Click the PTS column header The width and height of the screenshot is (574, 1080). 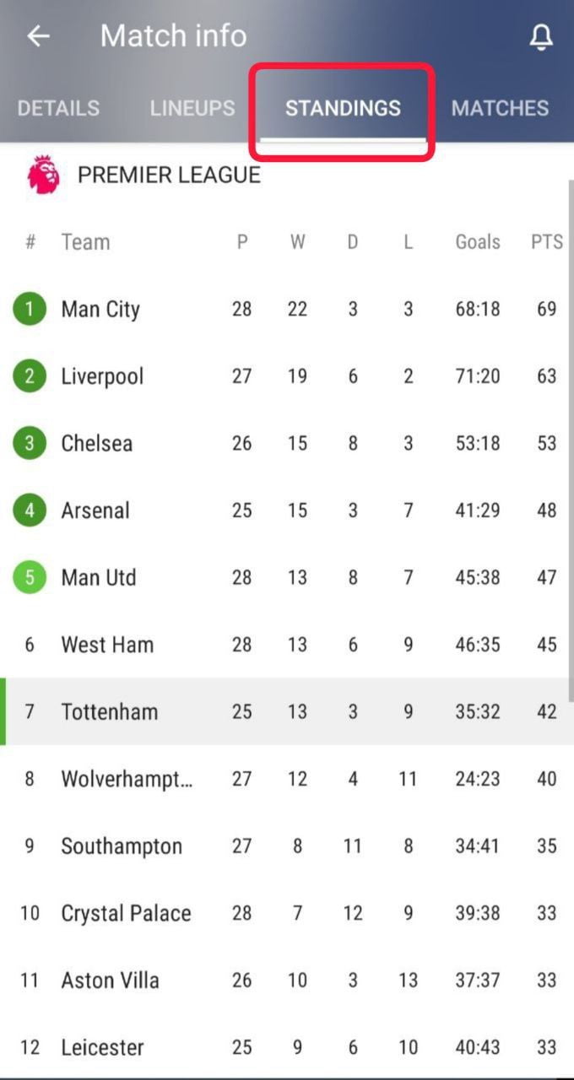tap(546, 242)
